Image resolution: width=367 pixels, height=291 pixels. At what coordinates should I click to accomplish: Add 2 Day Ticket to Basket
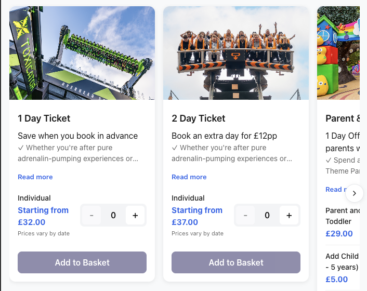pos(236,262)
